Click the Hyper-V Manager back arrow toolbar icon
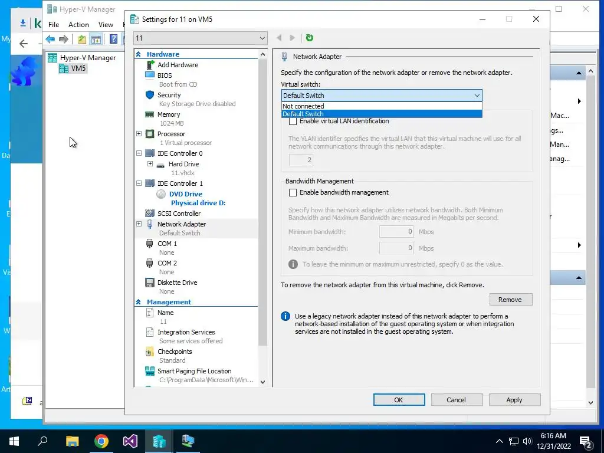604x453 pixels. click(50, 39)
